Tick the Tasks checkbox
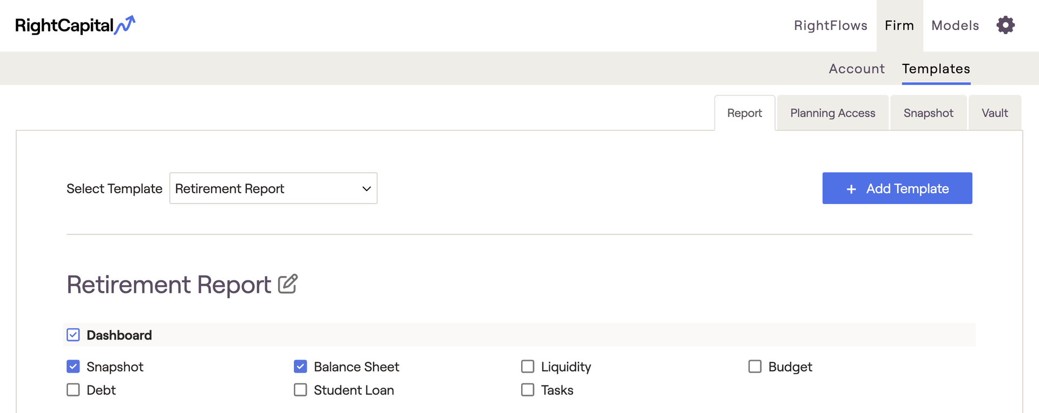This screenshot has width=1039, height=413. point(528,390)
